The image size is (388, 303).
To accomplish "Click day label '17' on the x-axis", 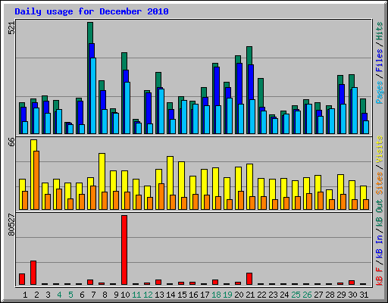I will (x=205, y=295).
